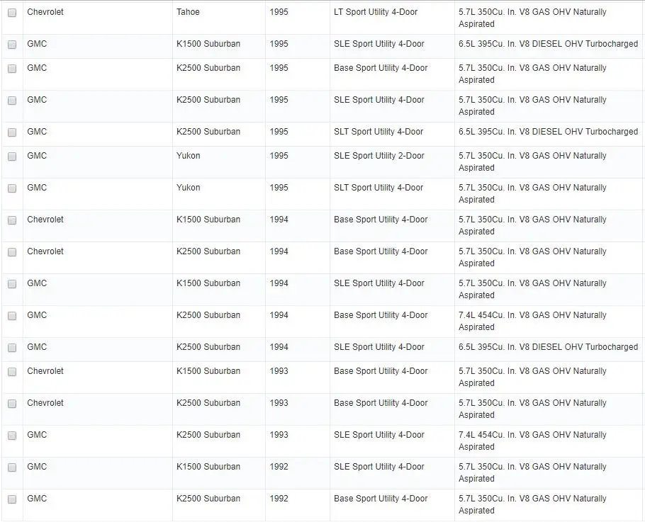Check the 1995 Chevrolet Tahoe row checkbox
Screen dimensions: 645x522
click(x=12, y=13)
